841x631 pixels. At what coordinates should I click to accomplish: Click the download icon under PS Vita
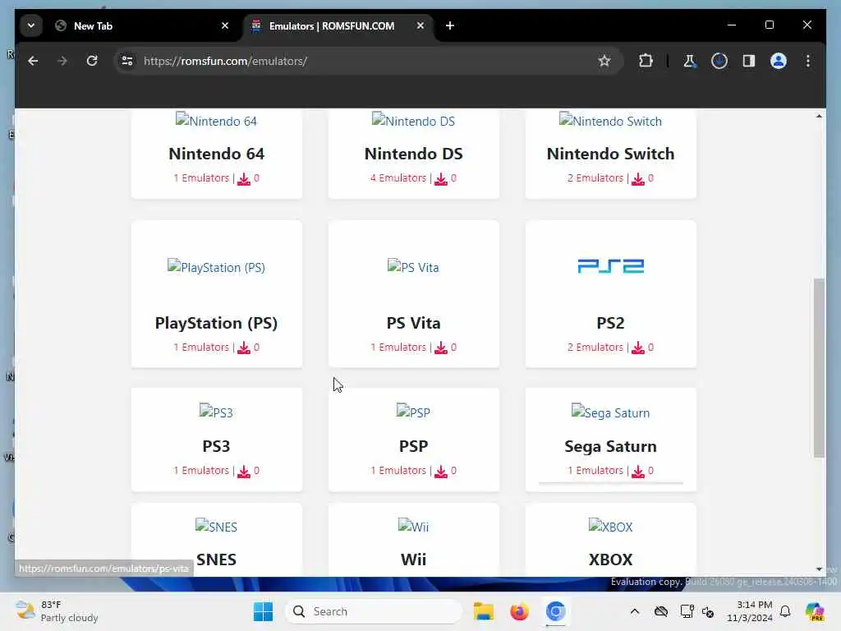pyautogui.click(x=441, y=348)
